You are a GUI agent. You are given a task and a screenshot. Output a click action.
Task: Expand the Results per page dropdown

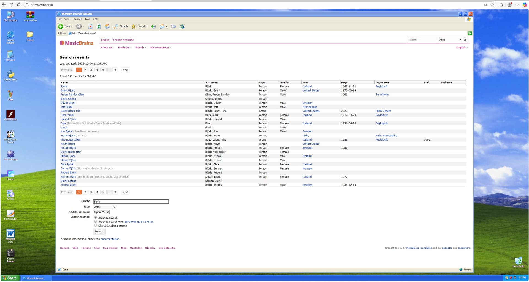[101, 212]
